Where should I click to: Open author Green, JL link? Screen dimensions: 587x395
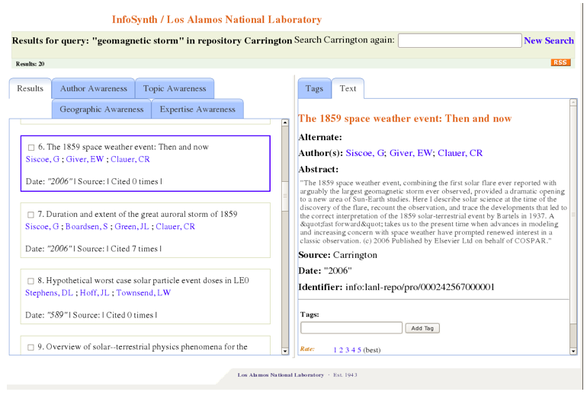click(x=132, y=227)
